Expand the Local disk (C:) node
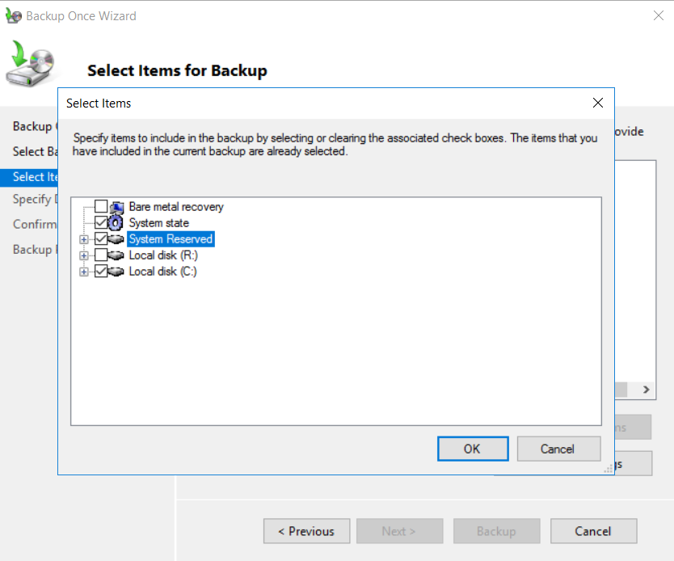The image size is (674, 561). 83,272
